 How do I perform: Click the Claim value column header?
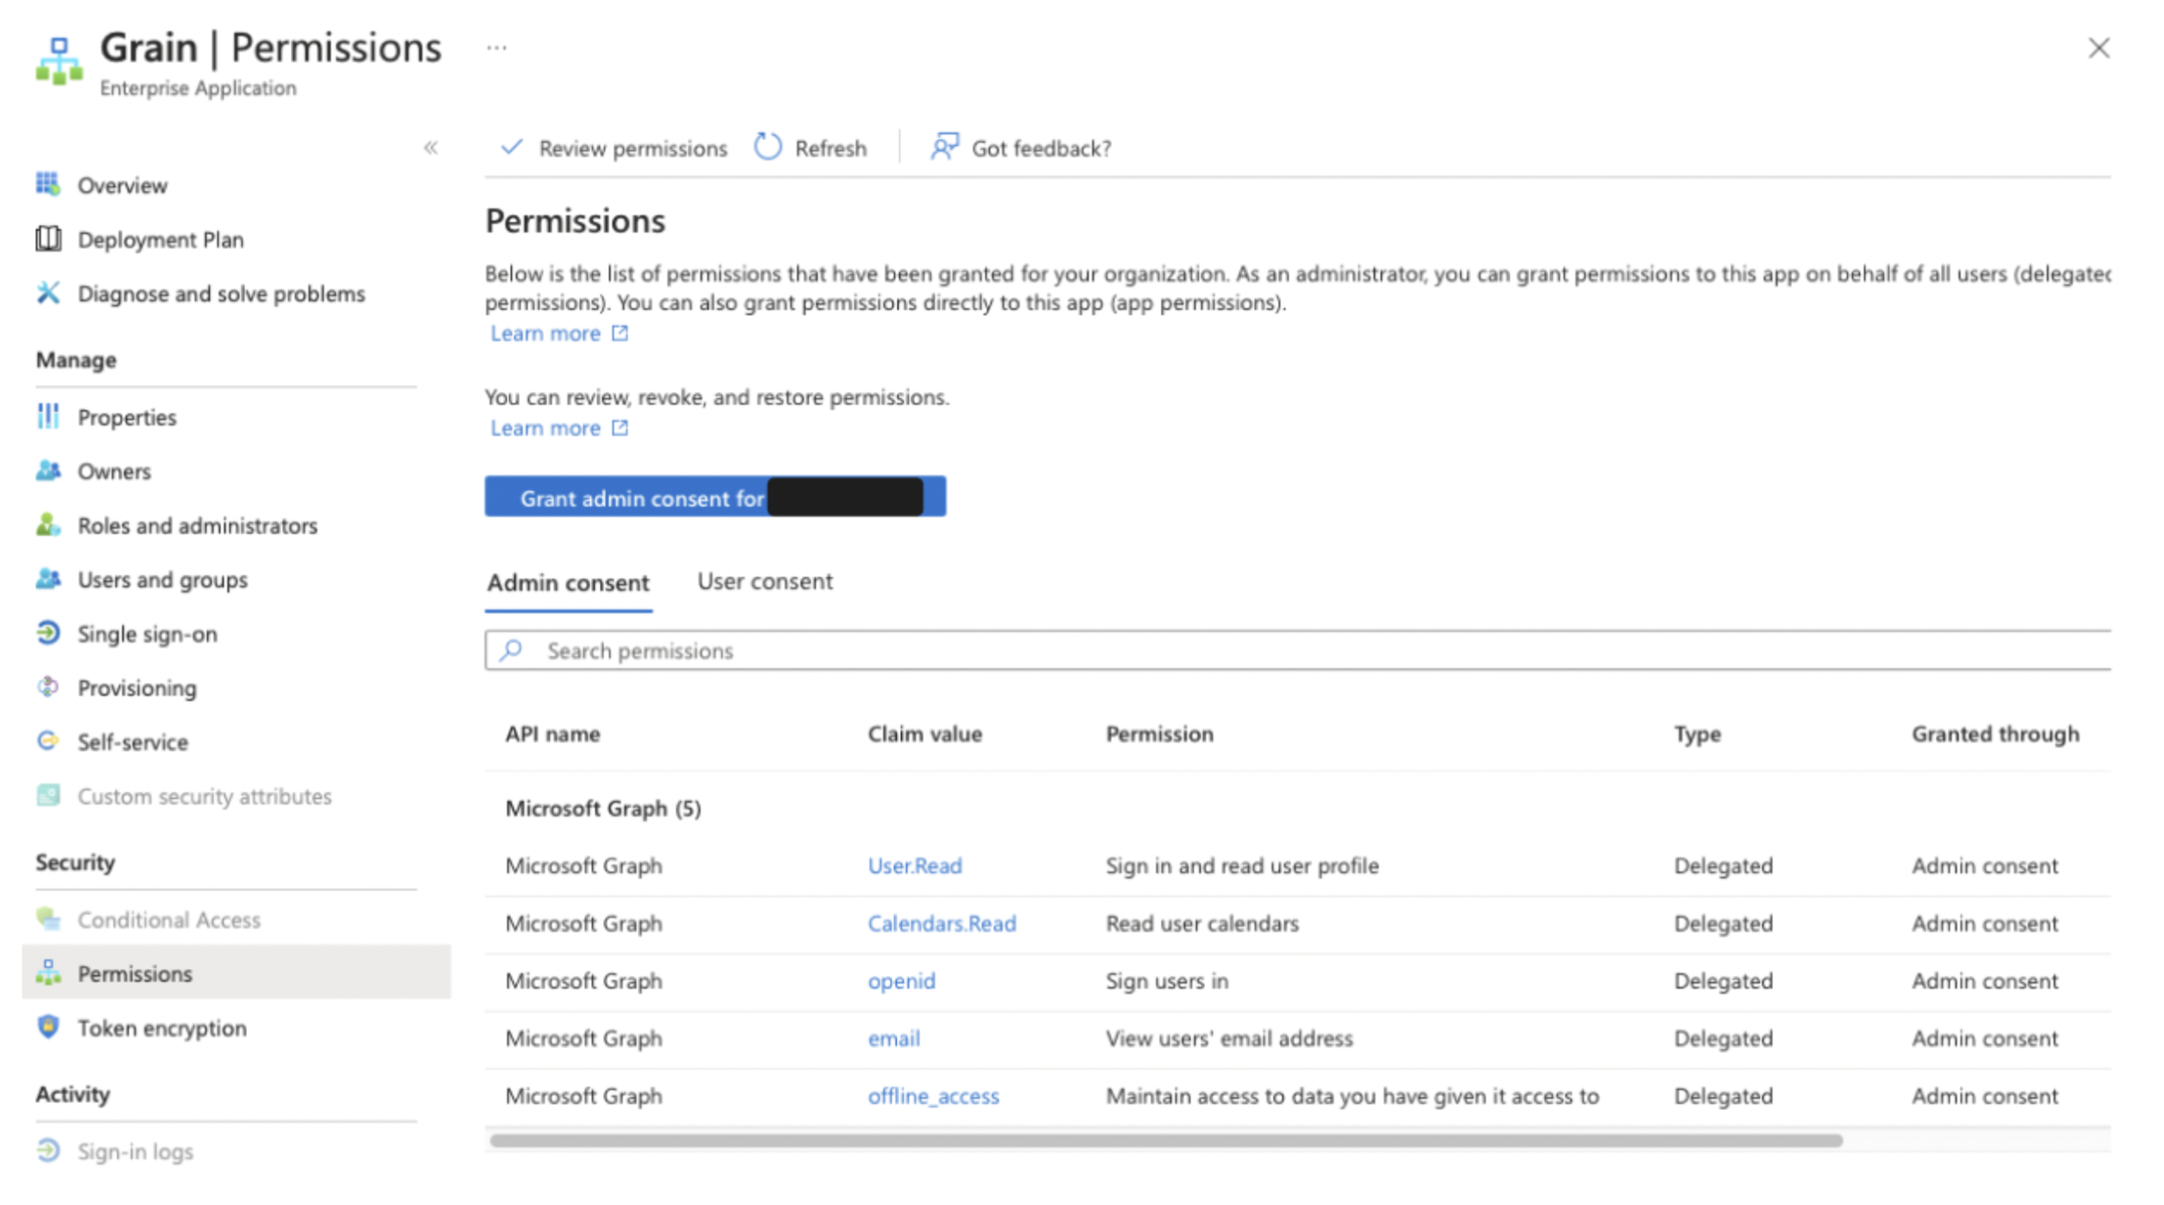click(x=925, y=734)
